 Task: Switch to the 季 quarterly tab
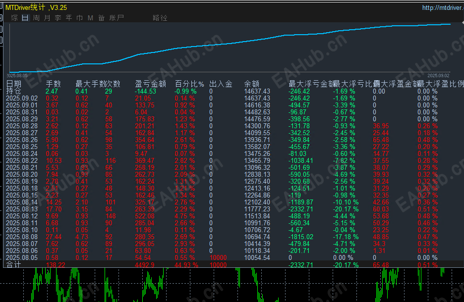(x=58, y=18)
